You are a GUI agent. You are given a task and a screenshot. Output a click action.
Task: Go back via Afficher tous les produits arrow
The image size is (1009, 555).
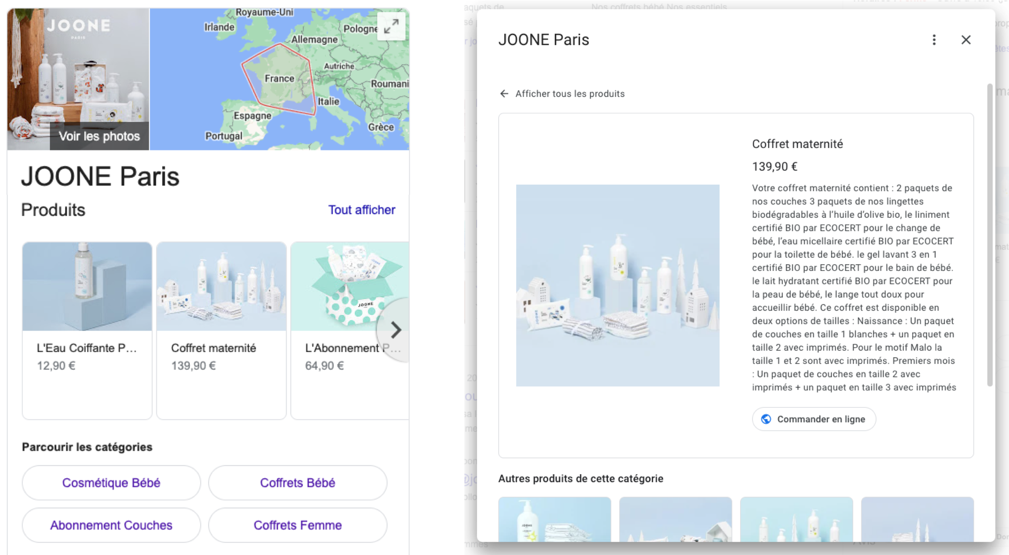tap(504, 94)
